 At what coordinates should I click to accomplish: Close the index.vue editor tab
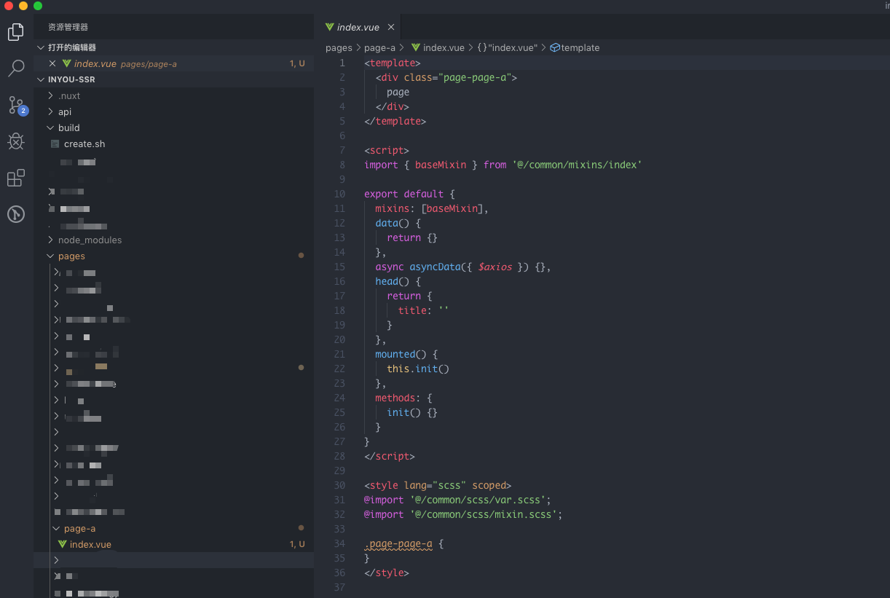pyautogui.click(x=391, y=27)
